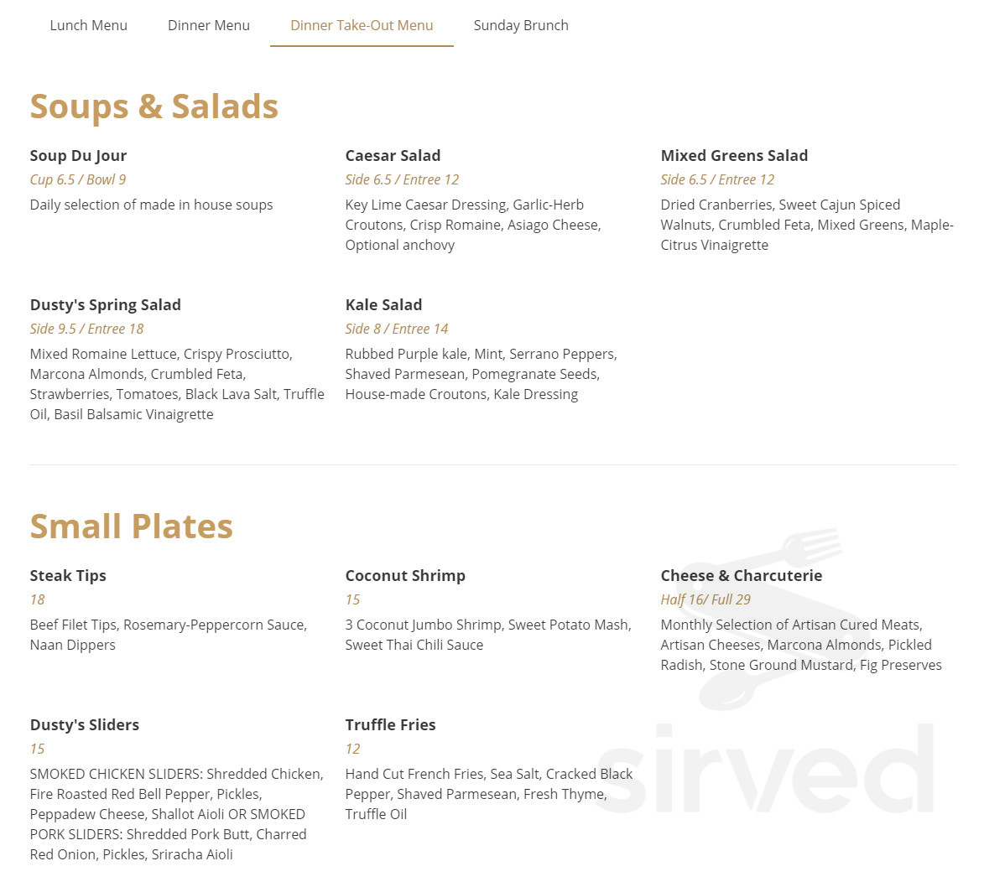The width and height of the screenshot is (984, 887).
Task: Click the Steak Tips heading
Action: 68,575
